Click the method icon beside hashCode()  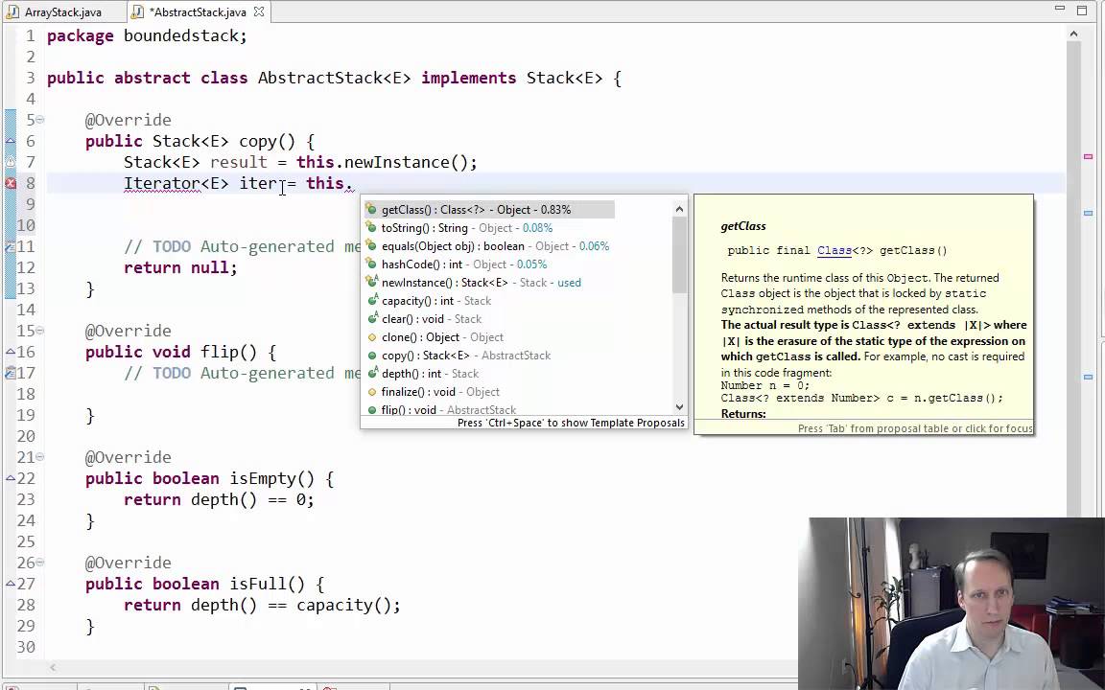tap(371, 264)
